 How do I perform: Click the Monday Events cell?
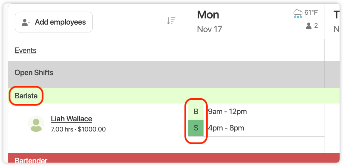[256, 51]
